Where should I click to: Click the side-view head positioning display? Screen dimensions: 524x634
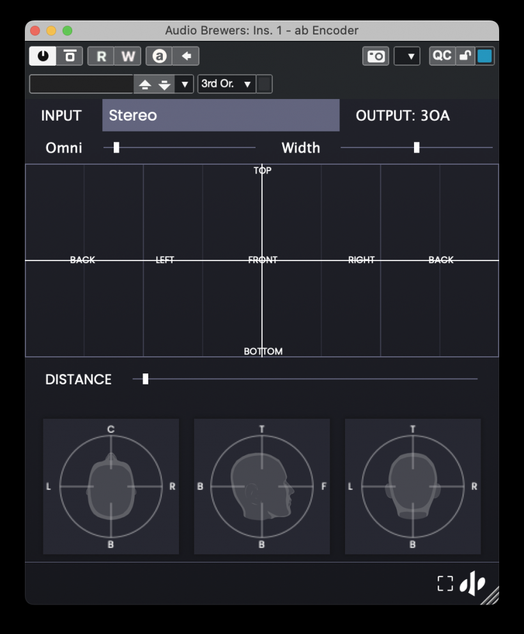pyautogui.click(x=261, y=487)
